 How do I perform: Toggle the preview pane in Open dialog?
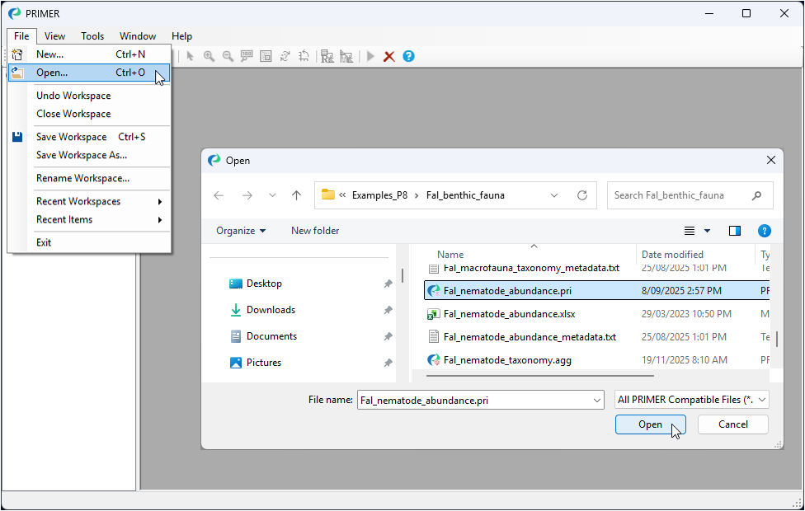(735, 231)
